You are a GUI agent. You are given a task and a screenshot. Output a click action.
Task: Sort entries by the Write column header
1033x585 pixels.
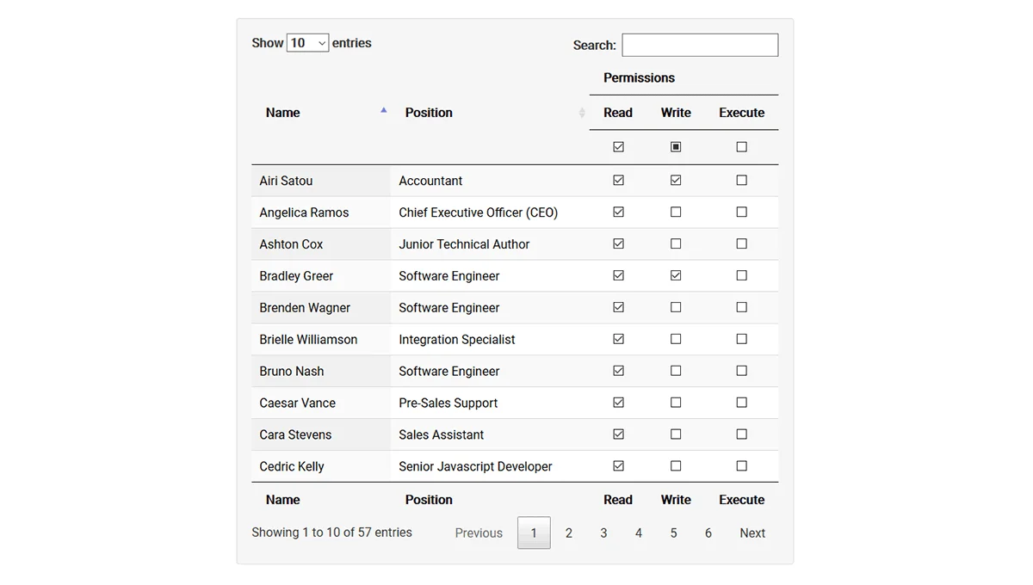[x=675, y=113]
